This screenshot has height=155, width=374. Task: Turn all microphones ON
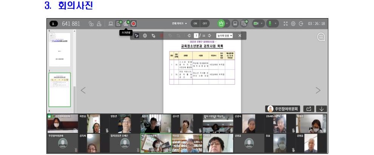pos(195,24)
